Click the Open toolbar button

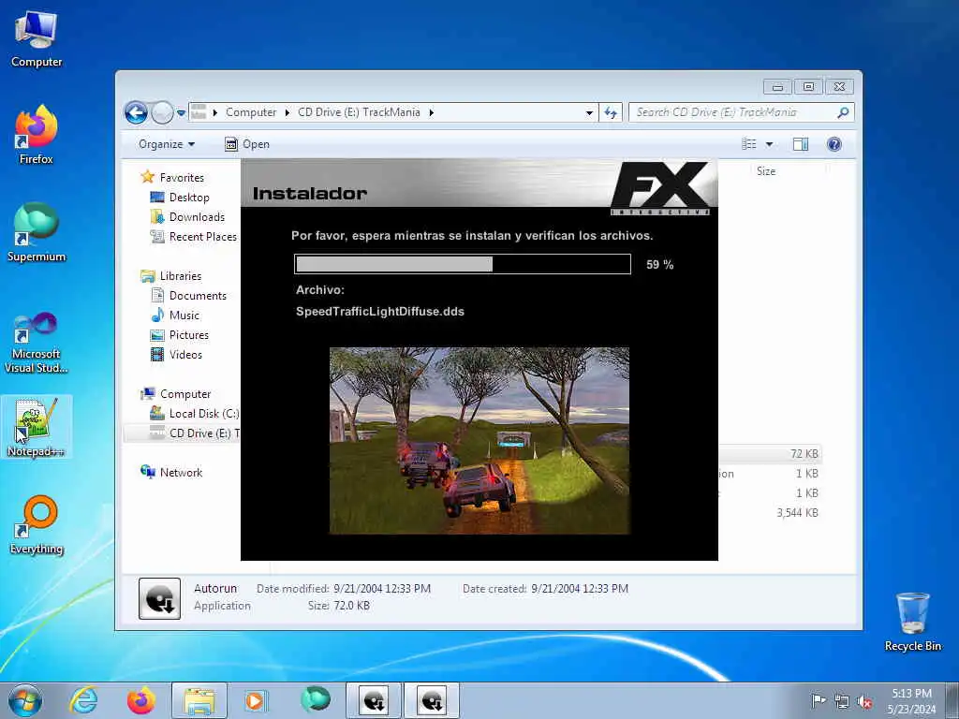[x=247, y=144]
